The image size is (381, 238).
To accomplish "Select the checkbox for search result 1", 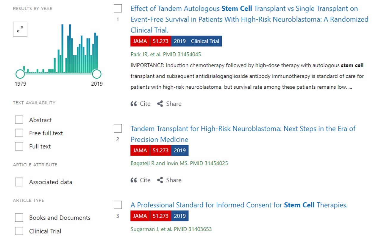I will pos(118,8).
